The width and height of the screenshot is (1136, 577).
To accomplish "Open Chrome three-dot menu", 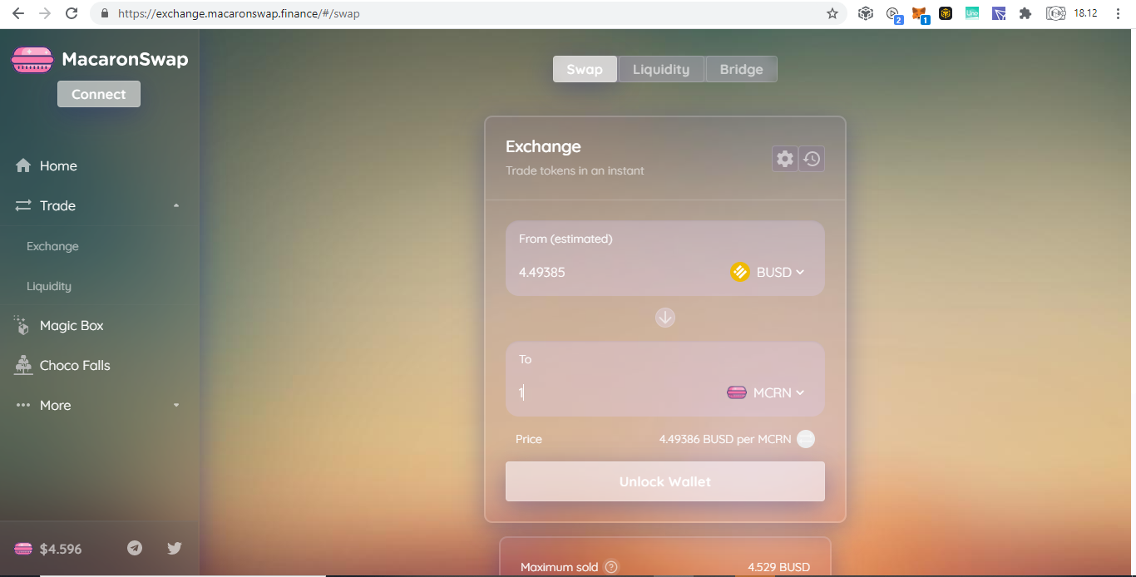I will (1118, 13).
